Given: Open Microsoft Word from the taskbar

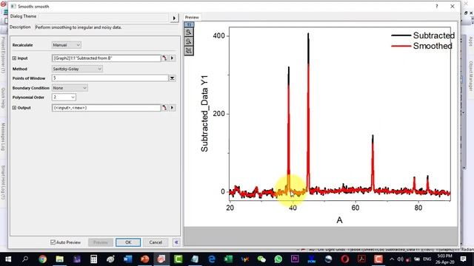Looking at the screenshot, I should point(127,259).
